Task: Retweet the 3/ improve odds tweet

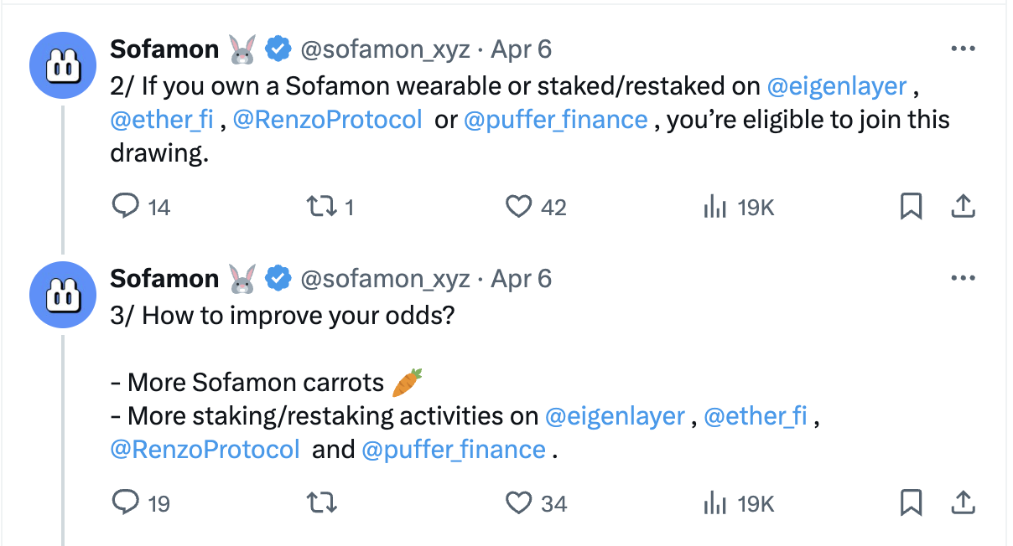Action: pos(318,502)
